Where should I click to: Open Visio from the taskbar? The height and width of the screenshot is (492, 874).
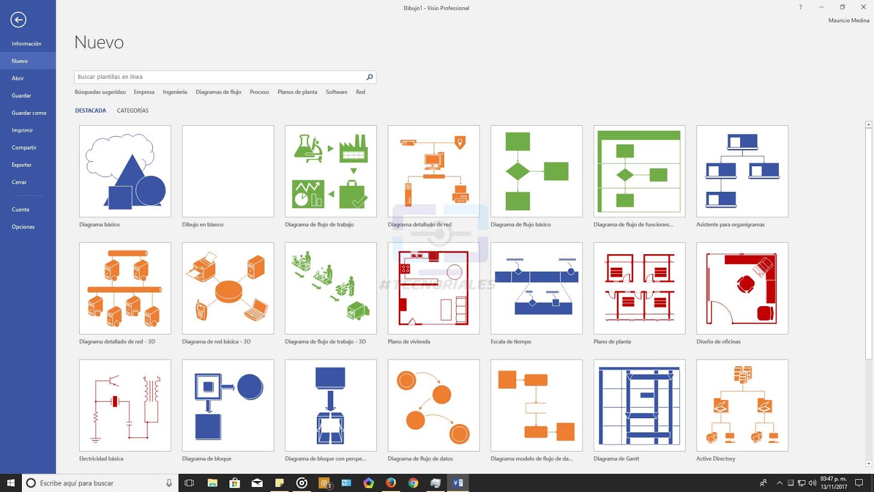(x=458, y=483)
